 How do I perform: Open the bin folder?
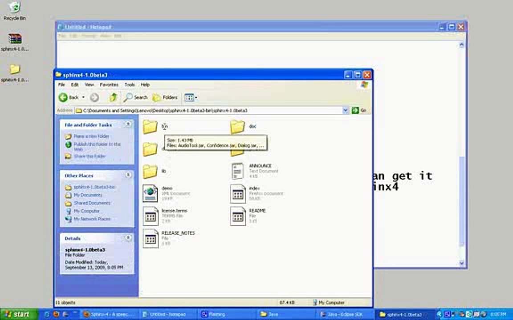tap(150, 126)
